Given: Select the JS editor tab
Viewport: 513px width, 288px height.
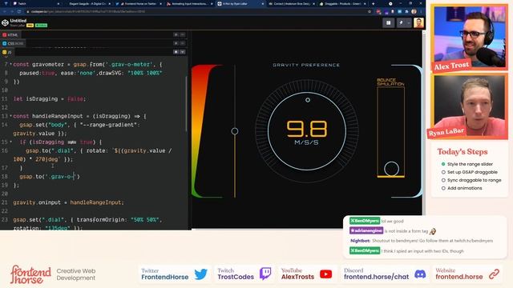Looking at the screenshot, I should (7, 52).
